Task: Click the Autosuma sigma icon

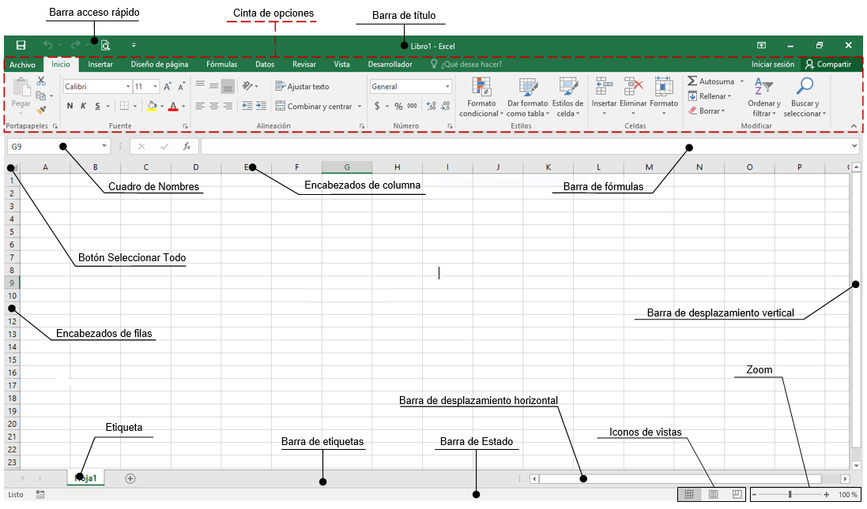Action: coord(692,81)
